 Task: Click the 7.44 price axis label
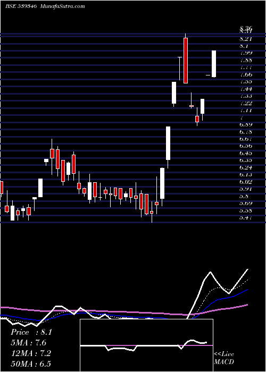click(x=246, y=89)
